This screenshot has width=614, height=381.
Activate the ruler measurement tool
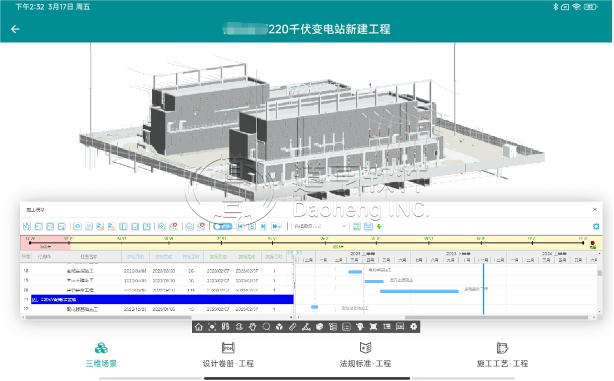[x=293, y=326]
